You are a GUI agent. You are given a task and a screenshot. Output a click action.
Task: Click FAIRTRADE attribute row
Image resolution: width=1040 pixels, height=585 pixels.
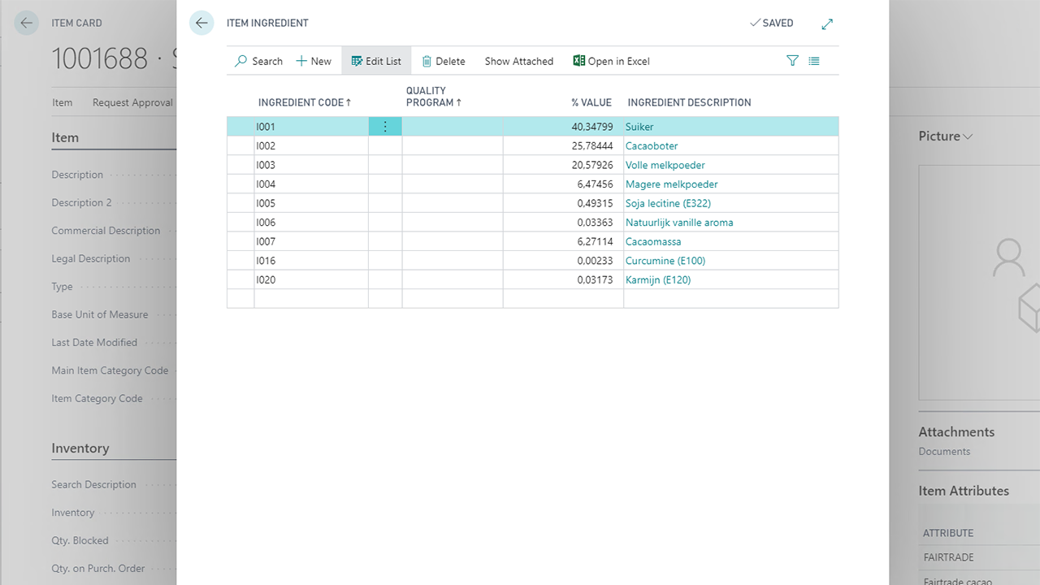pos(981,557)
